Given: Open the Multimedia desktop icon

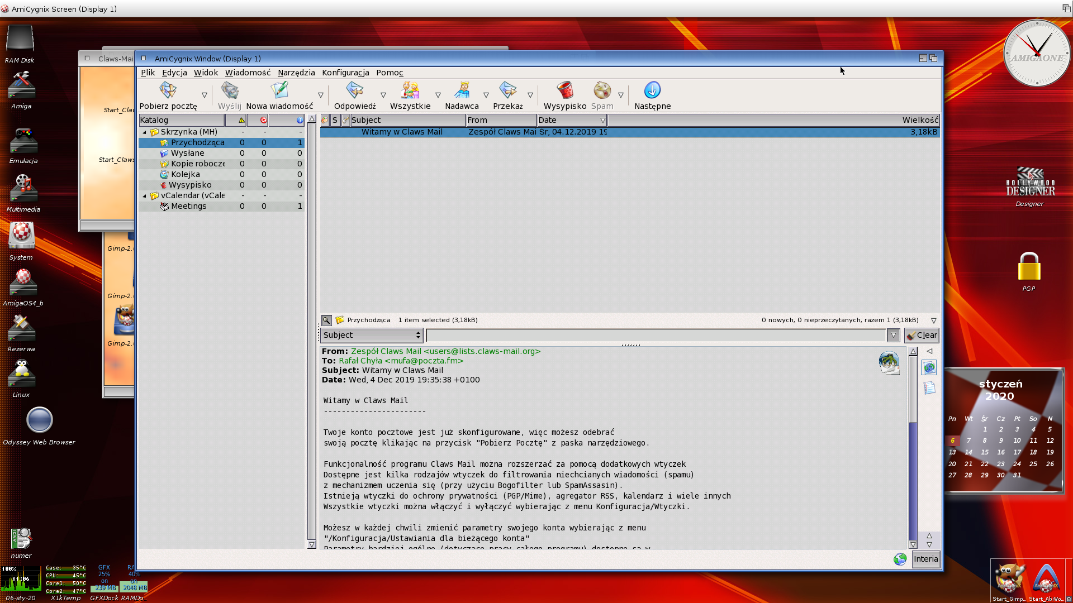Looking at the screenshot, I should coord(23,188).
